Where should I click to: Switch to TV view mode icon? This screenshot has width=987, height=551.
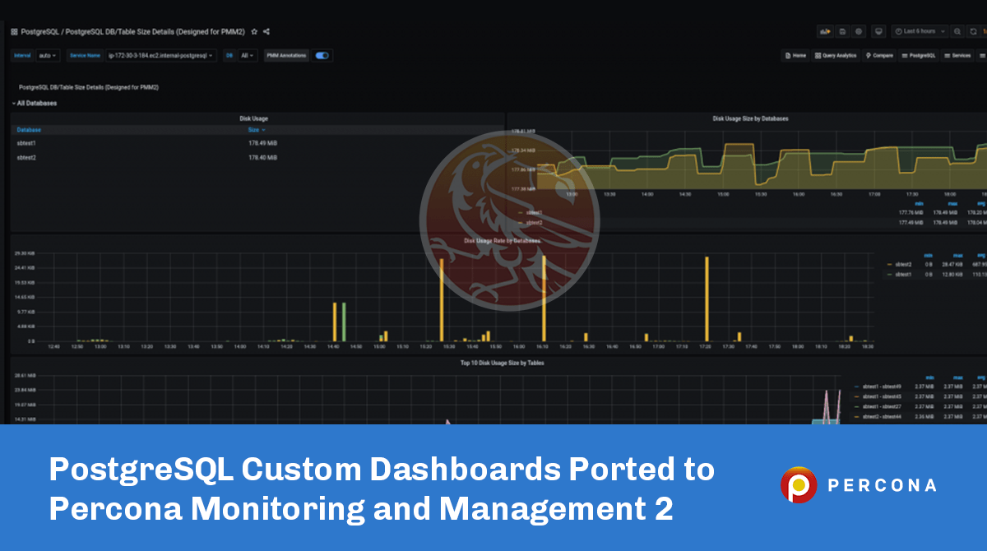878,31
